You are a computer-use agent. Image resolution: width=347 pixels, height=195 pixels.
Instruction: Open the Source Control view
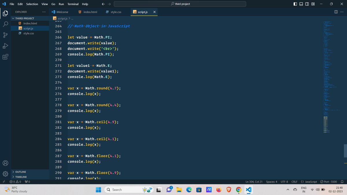[5, 35]
